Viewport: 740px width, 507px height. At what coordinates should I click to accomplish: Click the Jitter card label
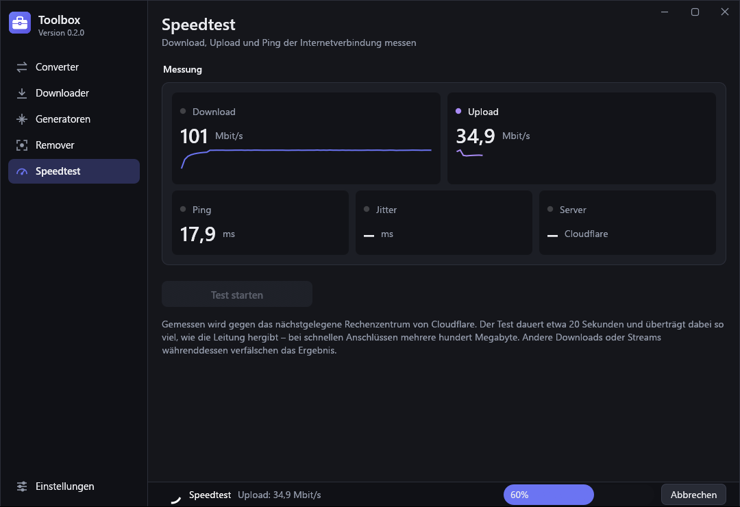[x=386, y=210]
